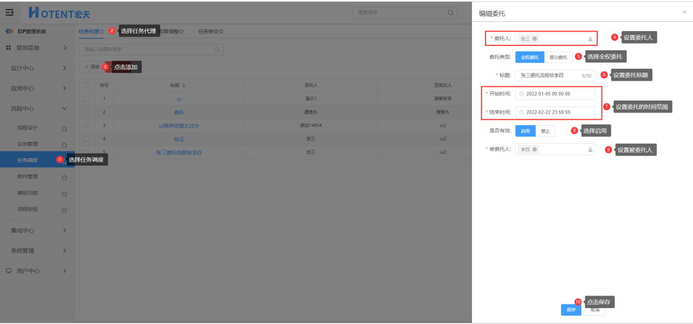Click the 保存 button

(x=571, y=310)
